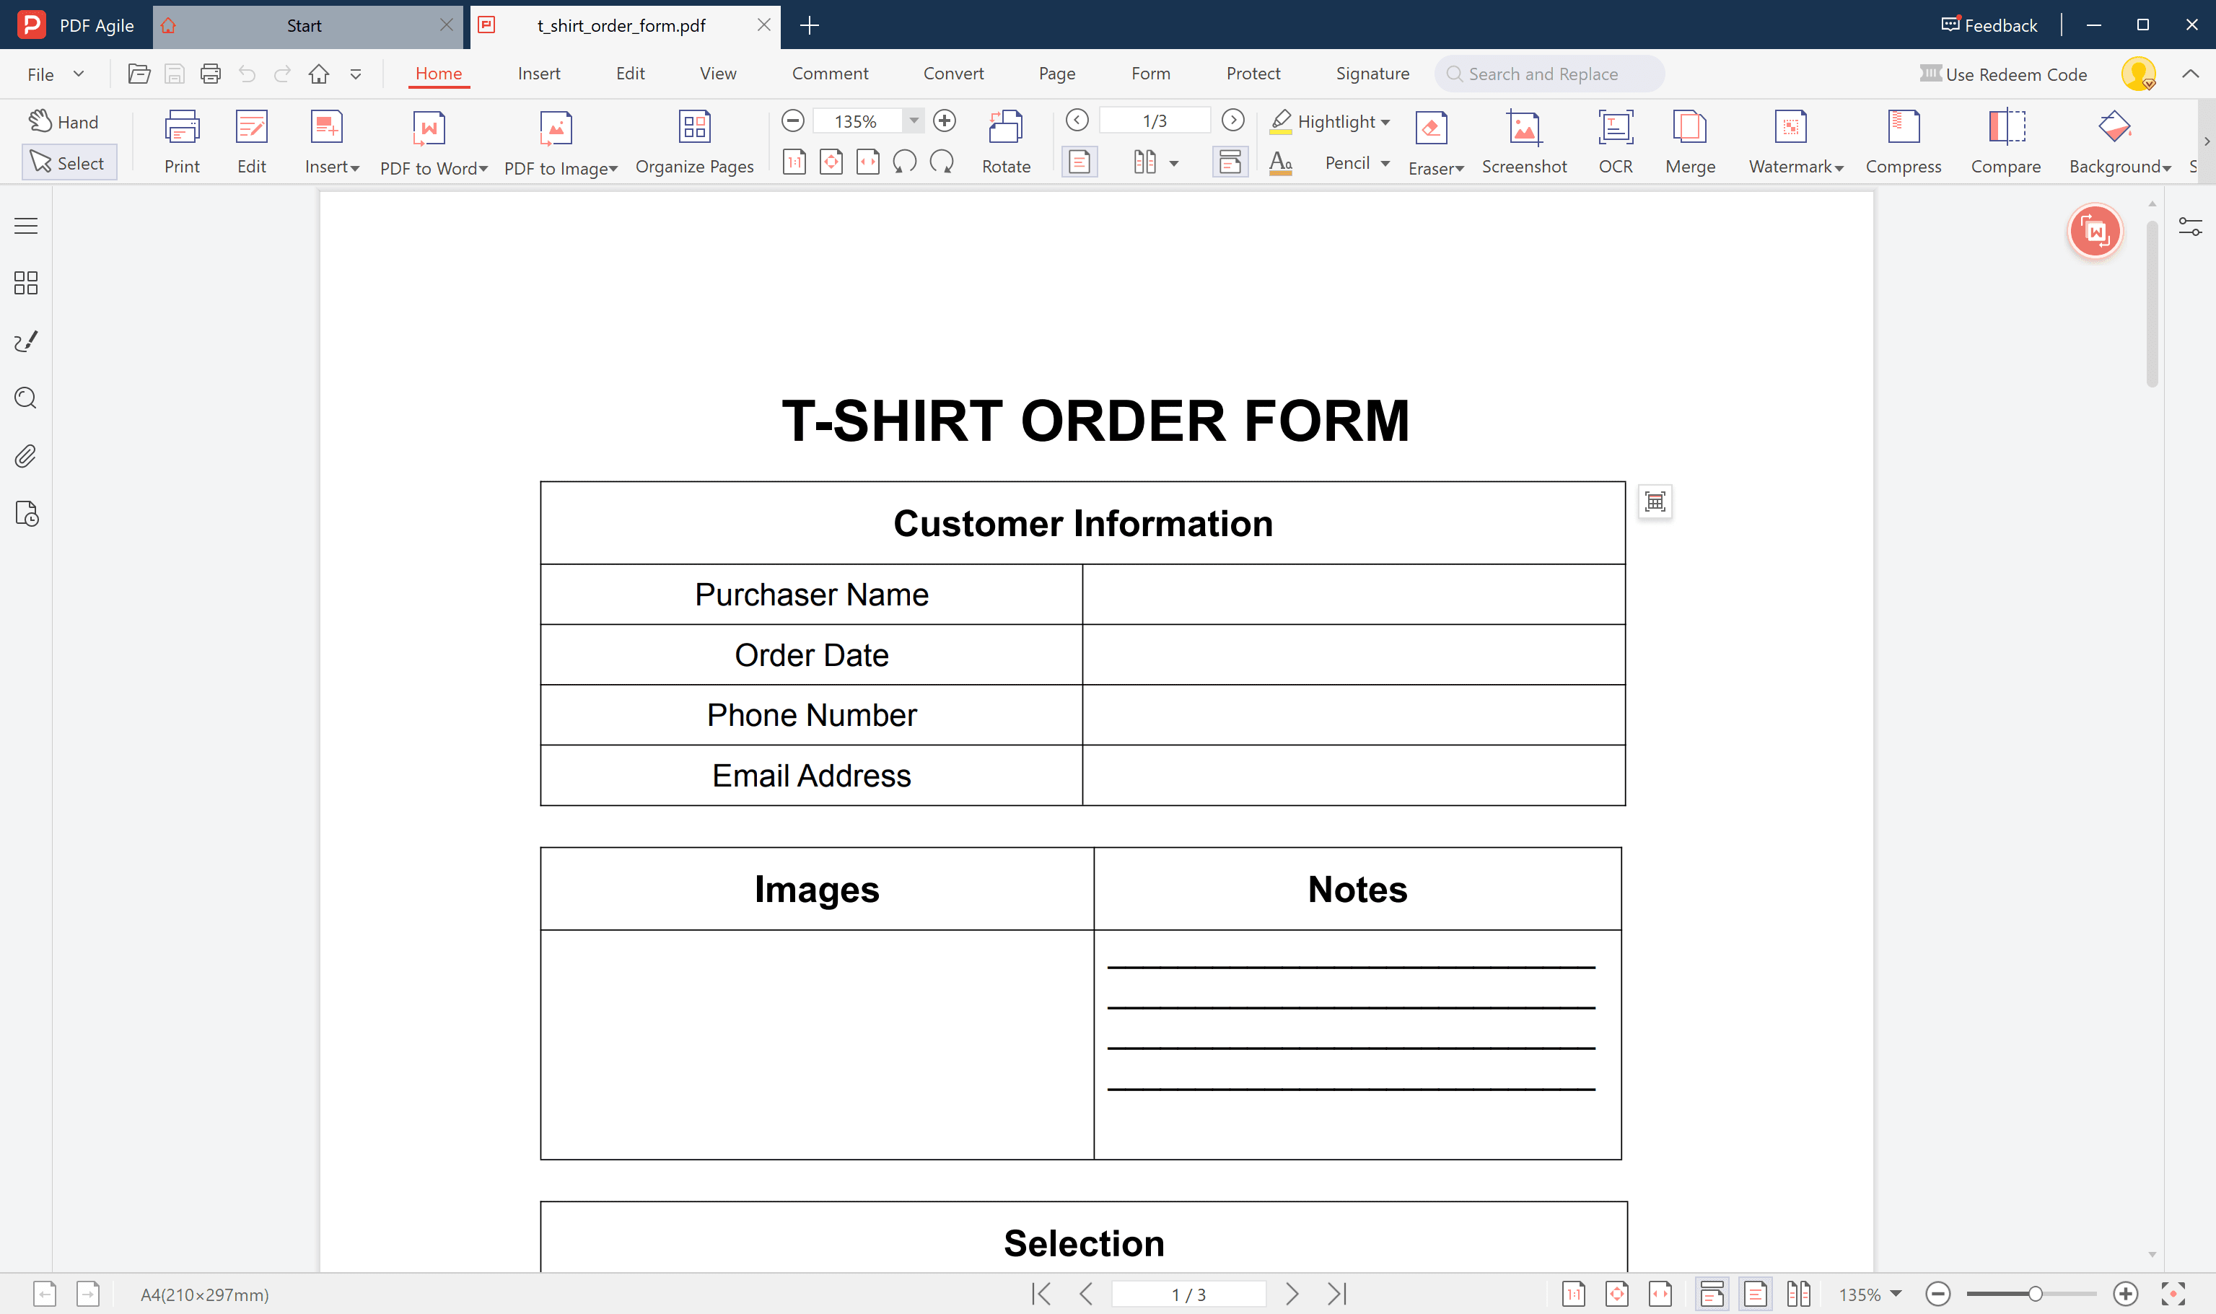
Task: Open the Convert ribbon tab
Action: pyautogui.click(x=952, y=74)
